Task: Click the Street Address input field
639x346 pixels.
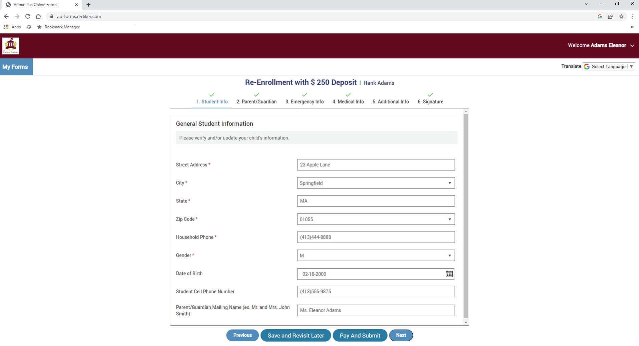Action: click(x=376, y=164)
